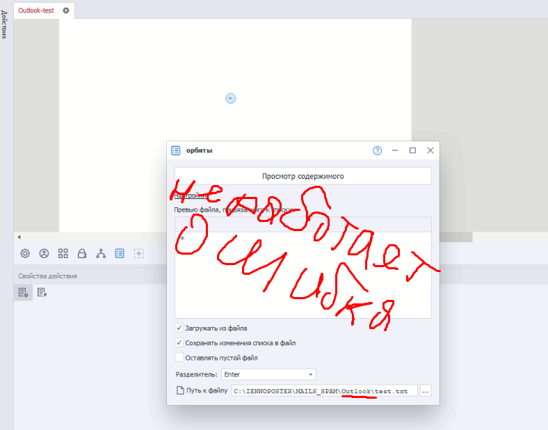Open the profile user icon in toolbar
This screenshot has width=548, height=430.
pos(44,253)
